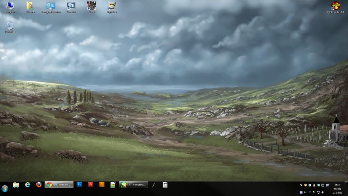The height and width of the screenshot is (196, 348).
Task: Open the Control Panel desktop shortcut
Action: pos(51,7)
